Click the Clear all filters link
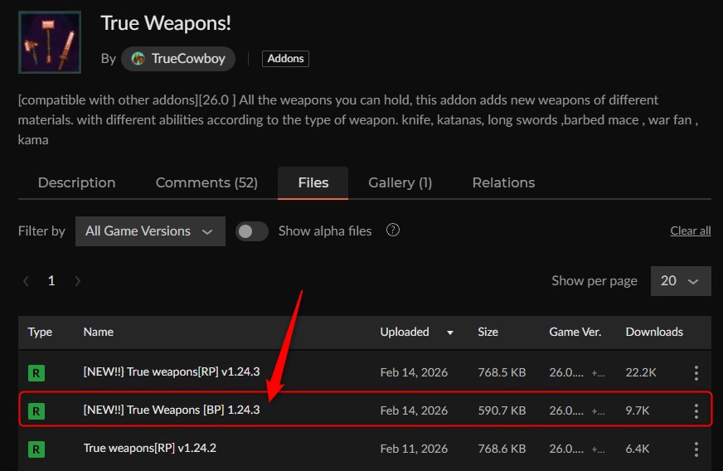The image size is (723, 471). tap(690, 231)
